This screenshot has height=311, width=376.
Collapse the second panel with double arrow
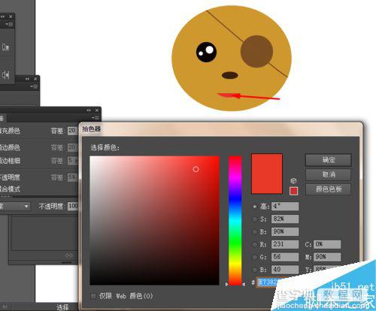[x=27, y=79]
